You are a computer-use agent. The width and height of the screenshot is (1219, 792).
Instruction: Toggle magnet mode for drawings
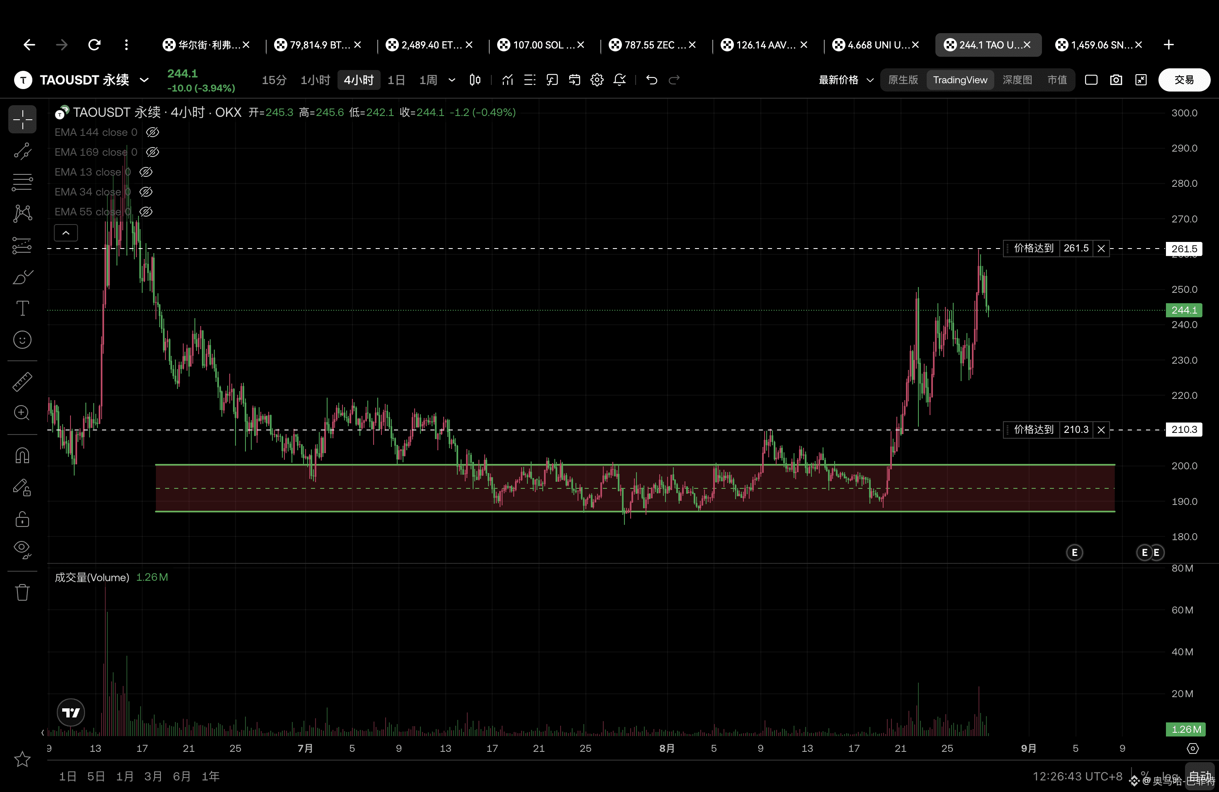point(22,456)
